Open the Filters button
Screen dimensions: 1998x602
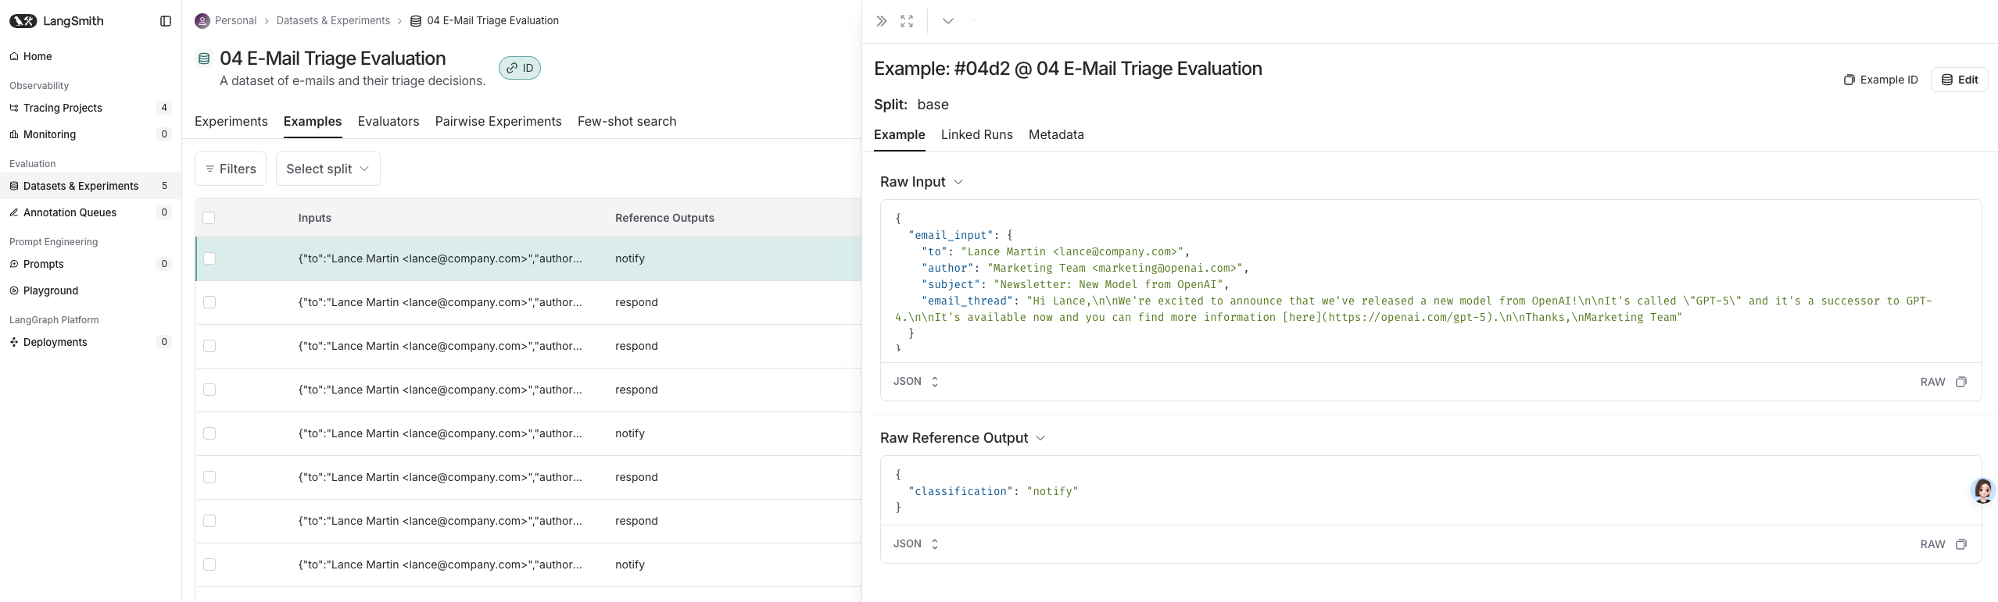click(231, 169)
